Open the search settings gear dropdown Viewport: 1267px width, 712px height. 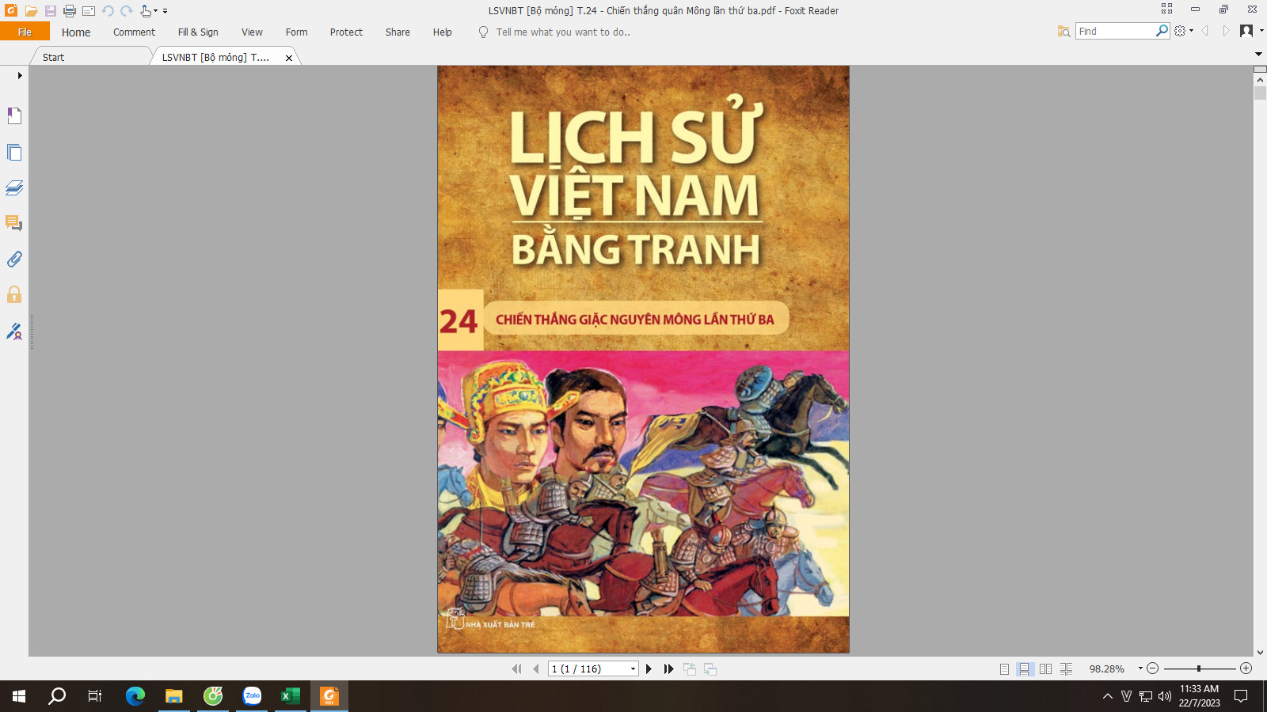1184,31
